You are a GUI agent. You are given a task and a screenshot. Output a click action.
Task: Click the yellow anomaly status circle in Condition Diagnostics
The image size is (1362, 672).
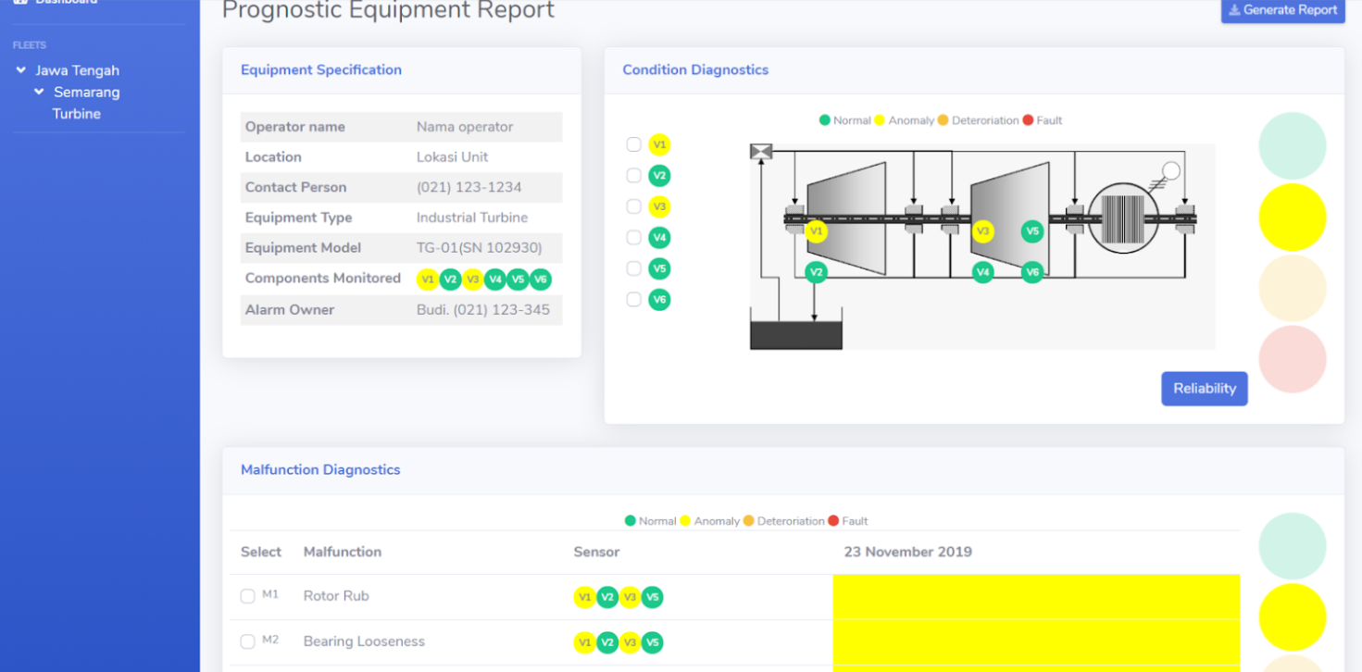coord(1292,217)
